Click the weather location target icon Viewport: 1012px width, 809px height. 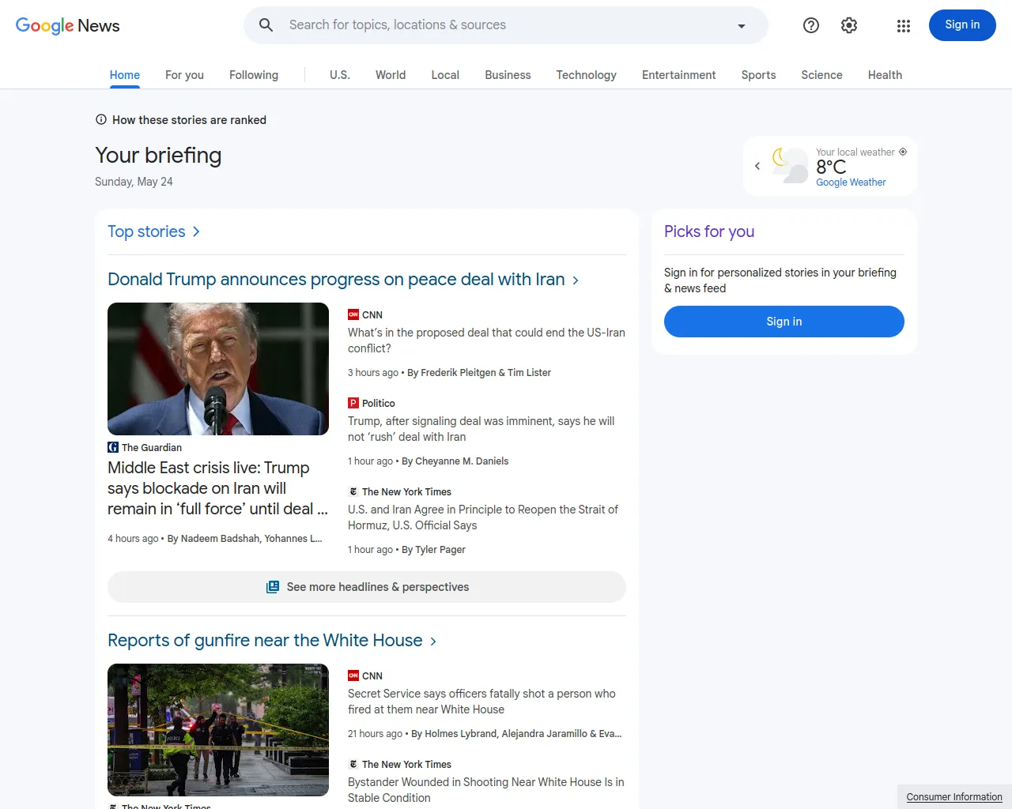click(903, 152)
